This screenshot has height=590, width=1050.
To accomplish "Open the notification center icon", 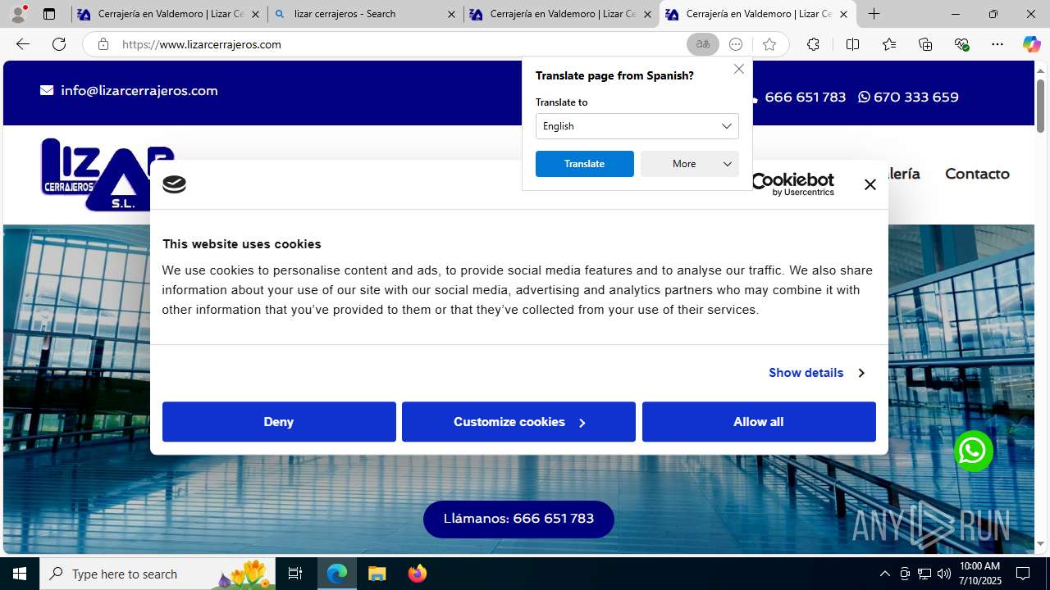I will click(1023, 574).
